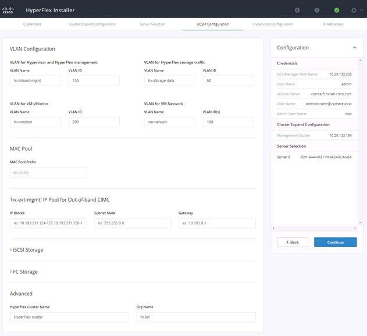The width and height of the screenshot is (367, 336).
Task: Click the IP Blocks input field
Action: coord(48,223)
